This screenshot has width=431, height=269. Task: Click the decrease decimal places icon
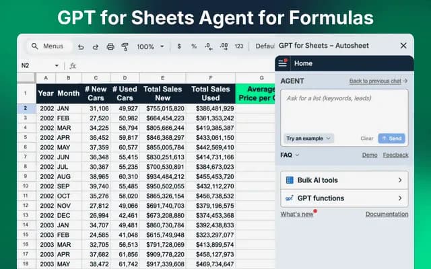(x=209, y=46)
